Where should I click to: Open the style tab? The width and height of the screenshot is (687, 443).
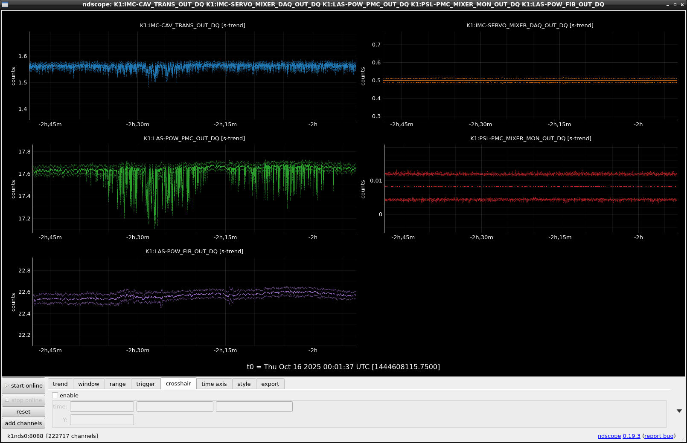[244, 384]
